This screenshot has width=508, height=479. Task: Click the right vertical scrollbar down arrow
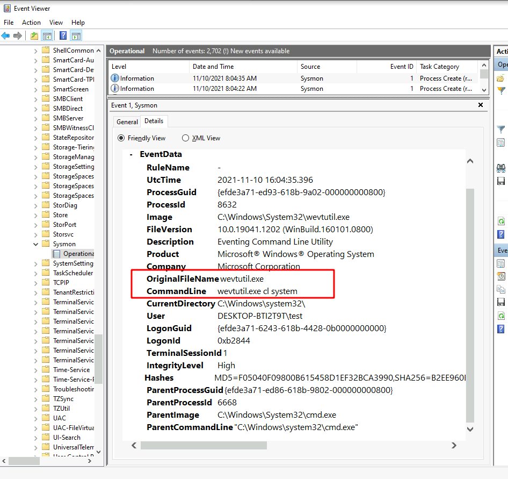click(470, 429)
